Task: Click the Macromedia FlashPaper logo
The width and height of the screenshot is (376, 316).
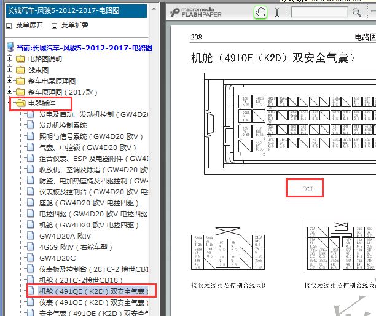Action: (196, 12)
